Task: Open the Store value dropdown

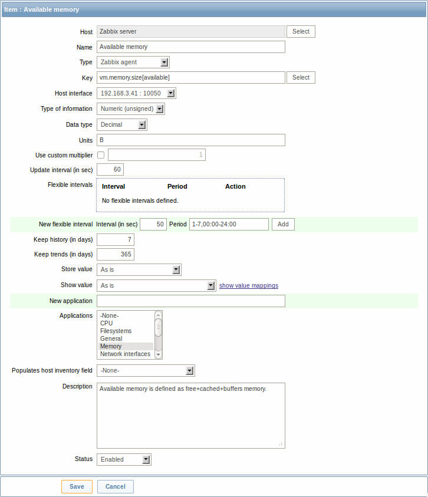Action: (139, 269)
